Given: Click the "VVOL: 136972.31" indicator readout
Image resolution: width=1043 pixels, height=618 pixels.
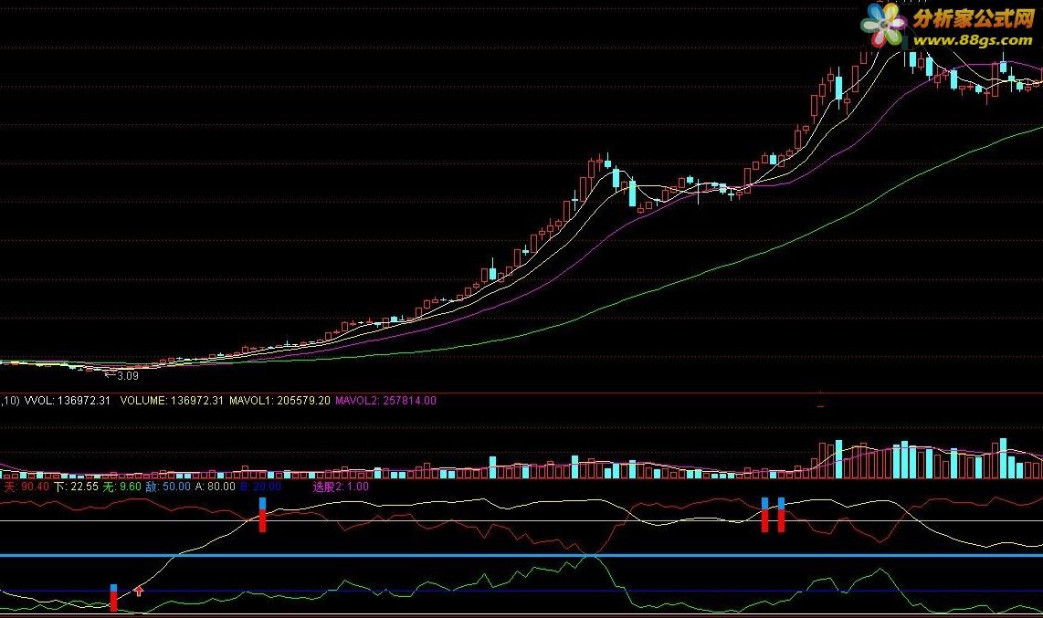Looking at the screenshot, I should (68, 401).
